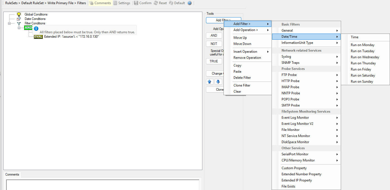Select Paste in context menu
Viewport: 390px width, 190px height.
(248, 72)
